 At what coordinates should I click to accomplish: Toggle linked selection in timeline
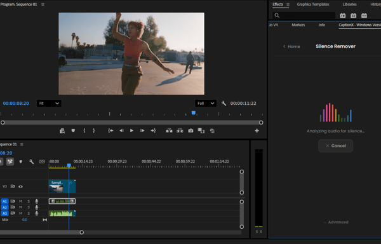coord(10,161)
